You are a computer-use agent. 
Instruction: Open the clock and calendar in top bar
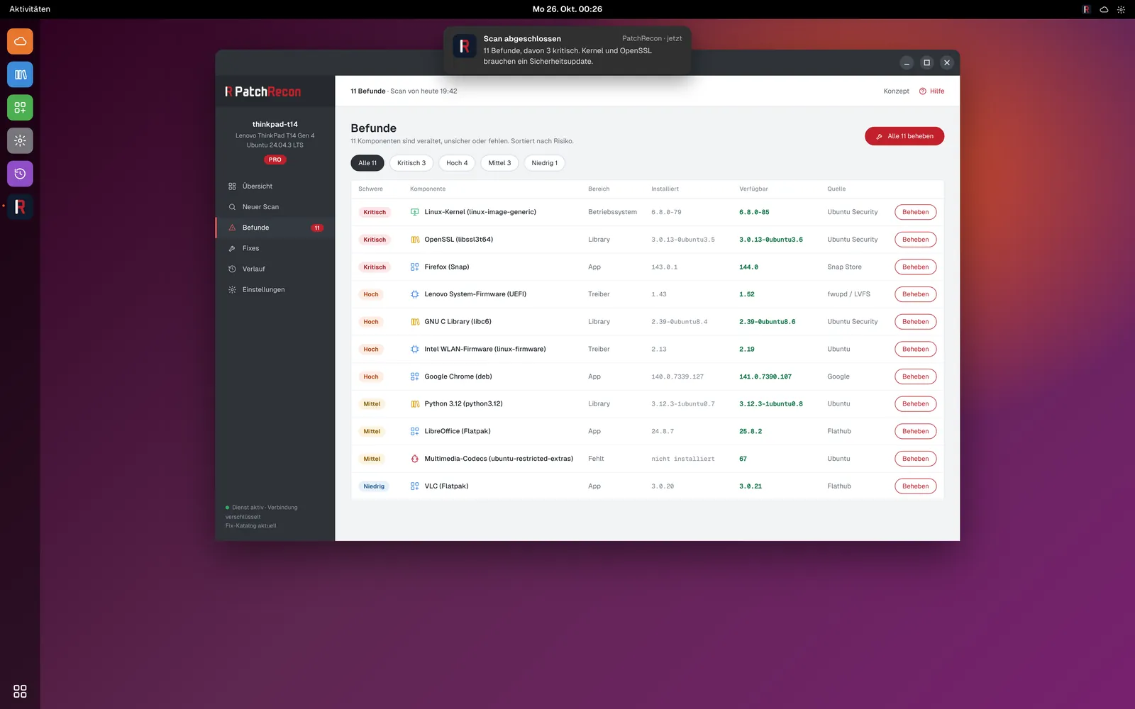(x=567, y=9)
